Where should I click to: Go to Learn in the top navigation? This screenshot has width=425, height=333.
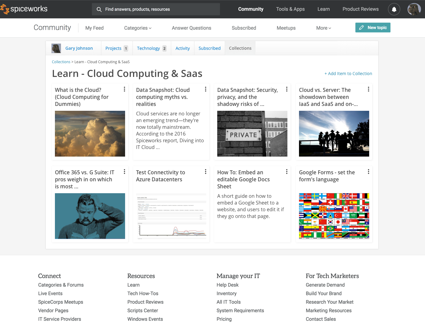click(x=323, y=9)
